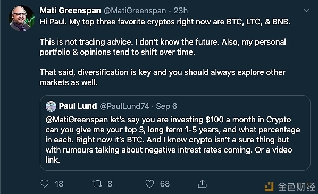Click Paul Lund's small avatar picture
Screen dimensions: 318x194
pos(51,106)
